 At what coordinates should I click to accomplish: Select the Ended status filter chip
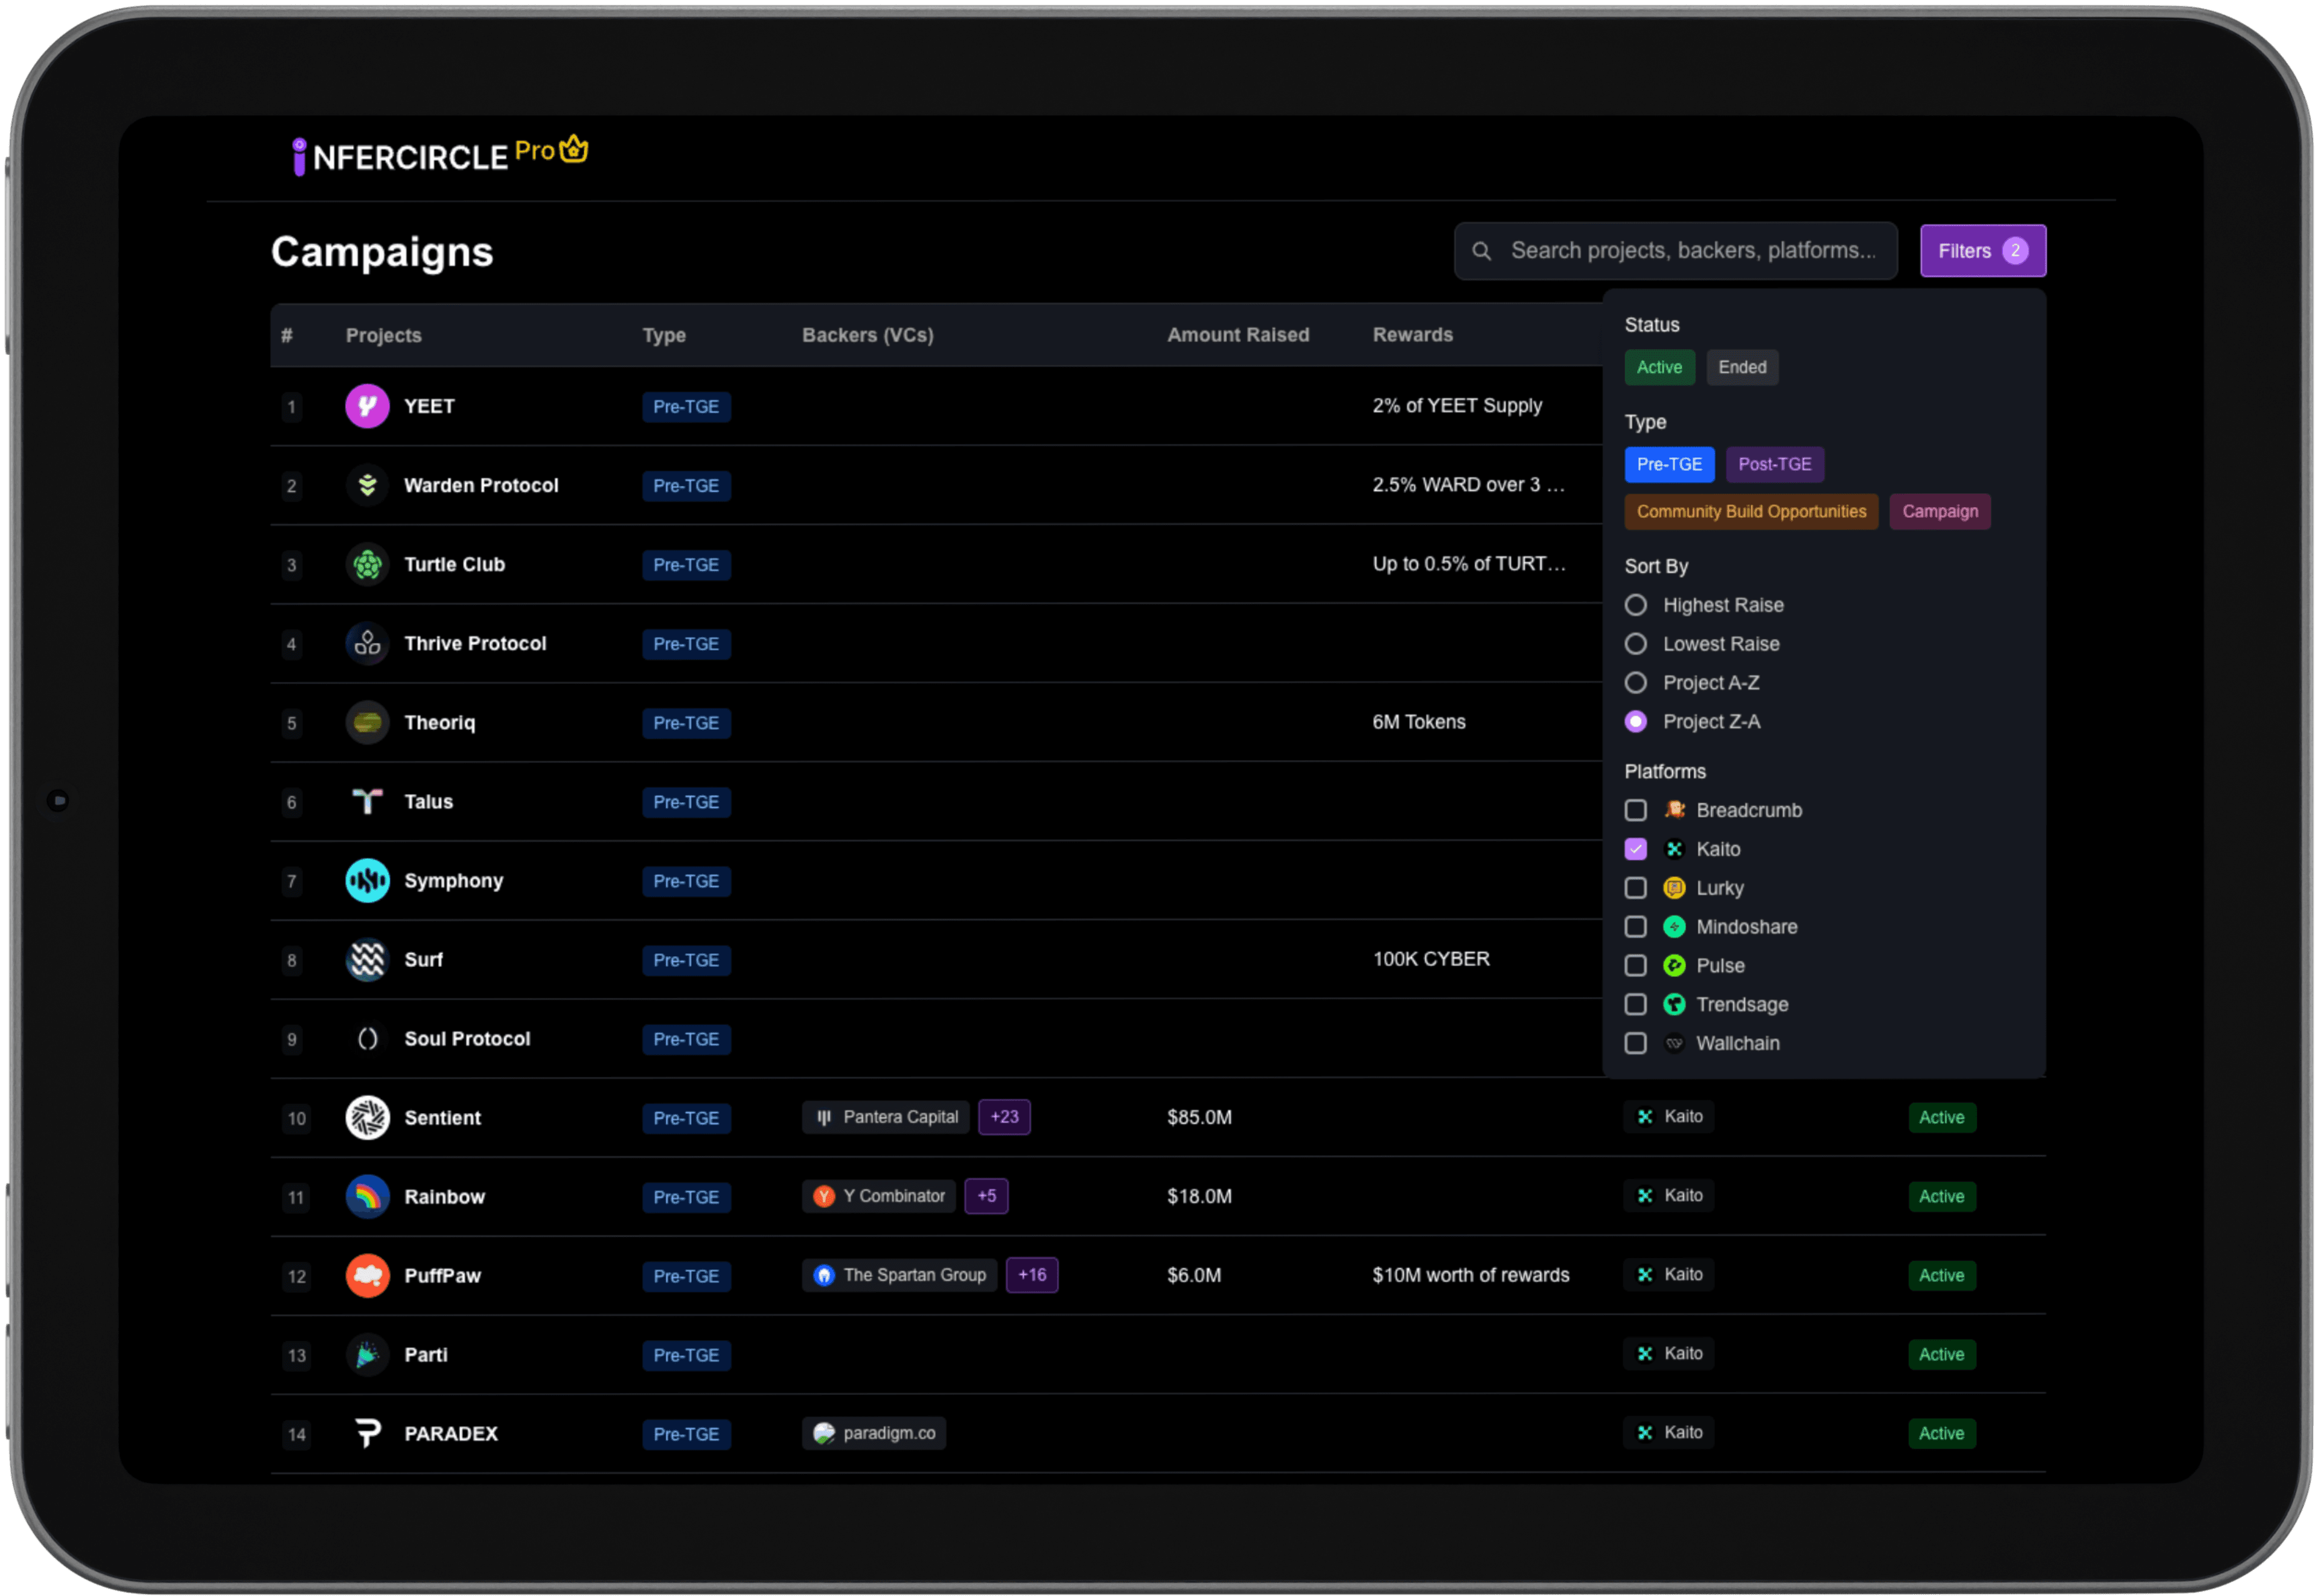(1742, 367)
